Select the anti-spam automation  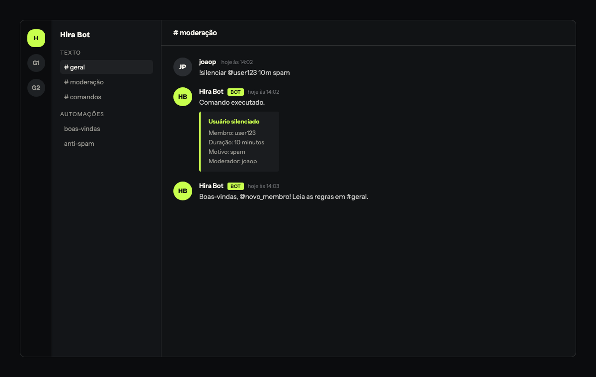coord(106,143)
